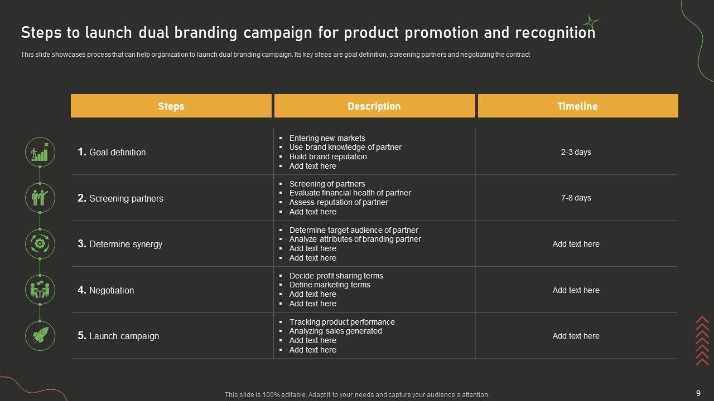Click the slide title text

pos(308,33)
